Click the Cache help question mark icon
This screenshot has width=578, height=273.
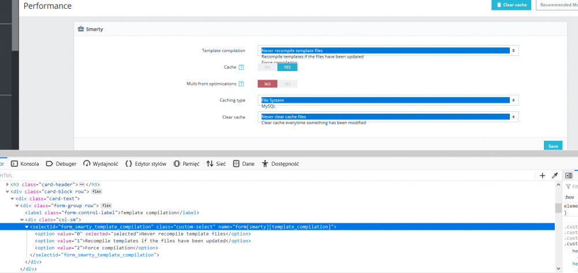tap(242, 68)
